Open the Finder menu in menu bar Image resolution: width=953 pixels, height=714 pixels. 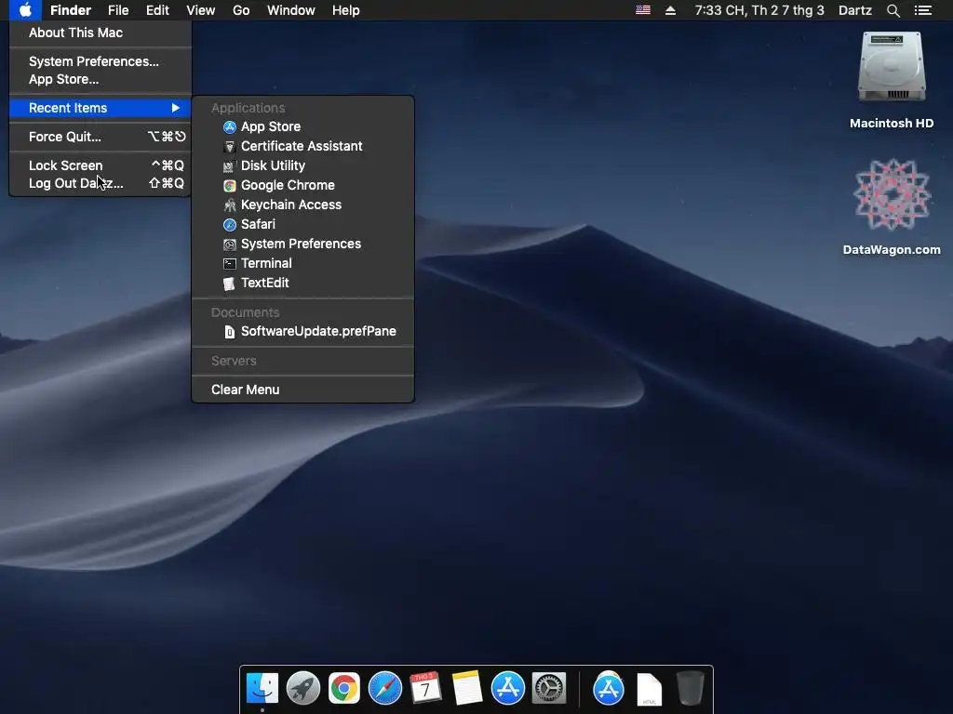[x=71, y=10]
